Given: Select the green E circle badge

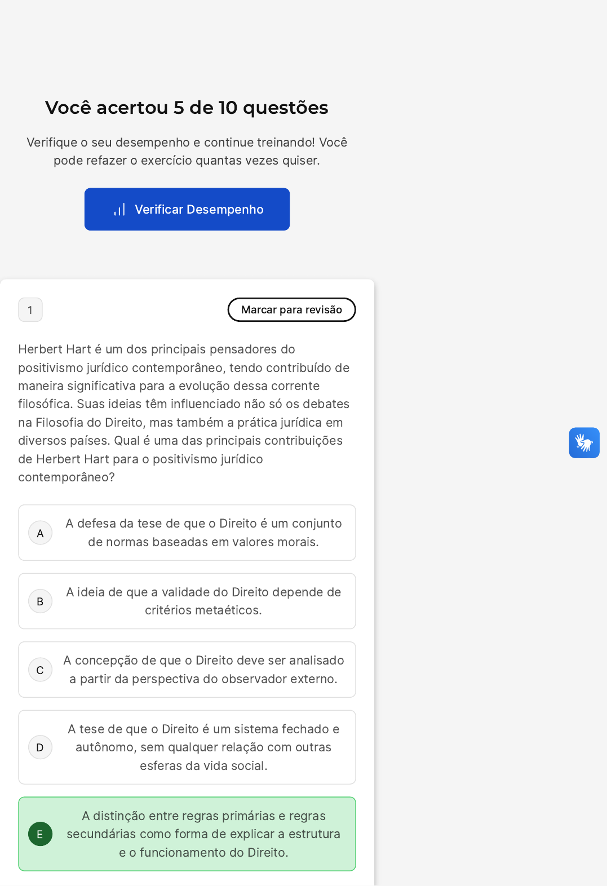Looking at the screenshot, I should click(x=40, y=834).
